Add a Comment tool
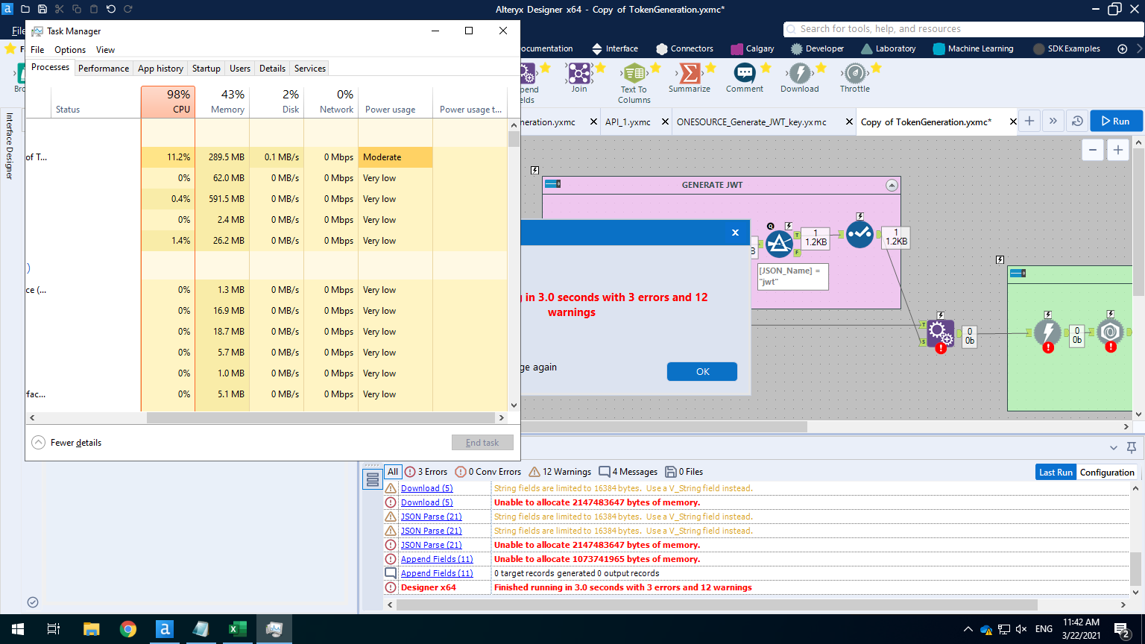This screenshot has width=1145, height=644. click(x=743, y=75)
